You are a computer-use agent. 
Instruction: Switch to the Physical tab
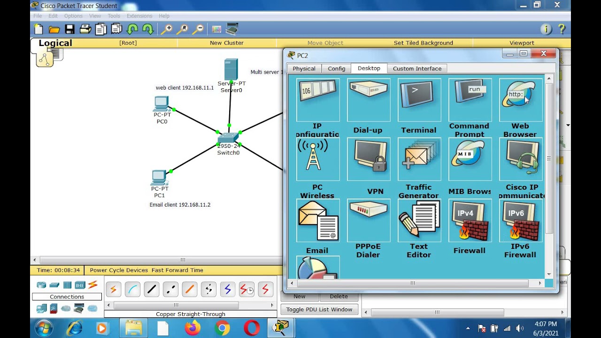coord(304,69)
